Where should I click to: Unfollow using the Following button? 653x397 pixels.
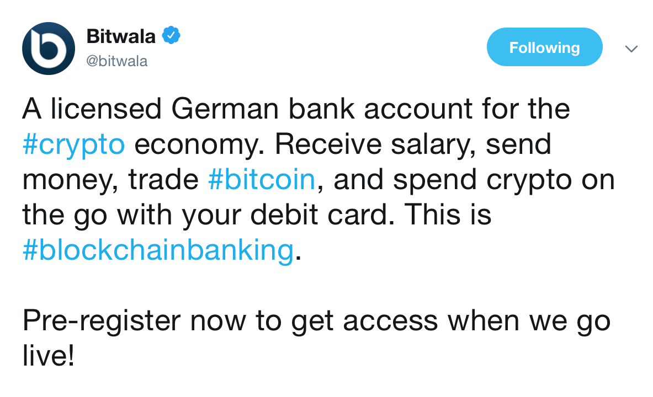pyautogui.click(x=544, y=47)
